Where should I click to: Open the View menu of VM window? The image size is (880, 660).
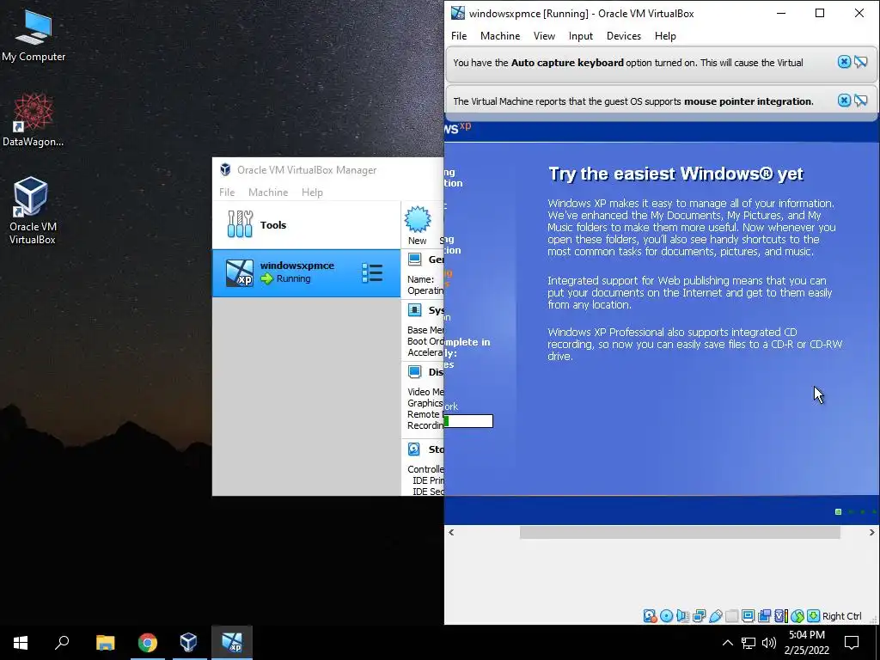pos(544,36)
